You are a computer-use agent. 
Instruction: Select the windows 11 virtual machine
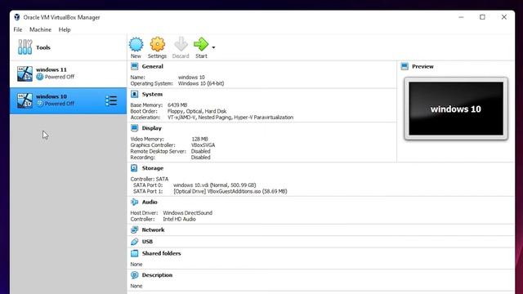pyautogui.click(x=68, y=73)
